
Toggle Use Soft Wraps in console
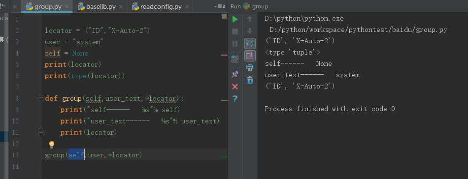tap(250, 43)
